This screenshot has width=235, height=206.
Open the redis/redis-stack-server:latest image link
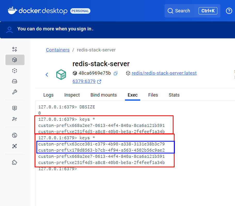(x=164, y=73)
